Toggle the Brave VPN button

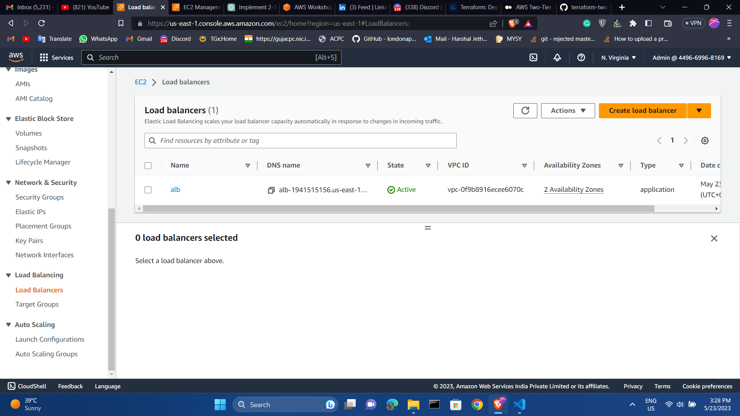(x=693, y=23)
